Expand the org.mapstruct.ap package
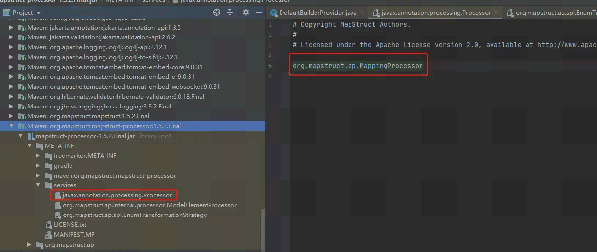Viewport: 597px width, 252px height. coord(29,245)
